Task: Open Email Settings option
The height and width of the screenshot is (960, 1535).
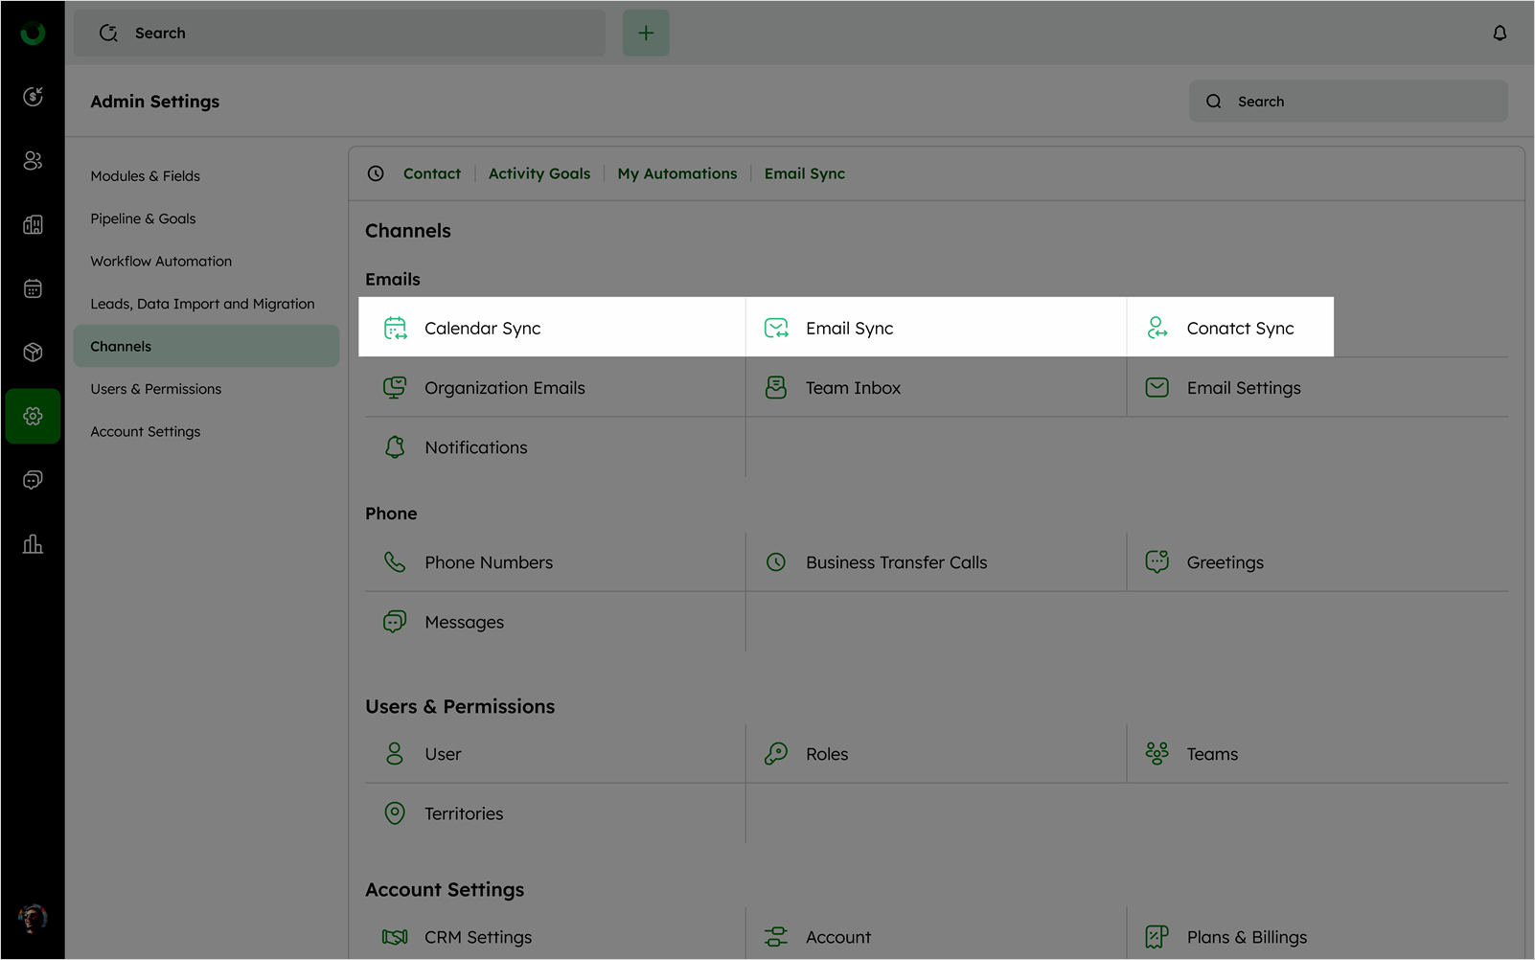Action: click(1317, 387)
